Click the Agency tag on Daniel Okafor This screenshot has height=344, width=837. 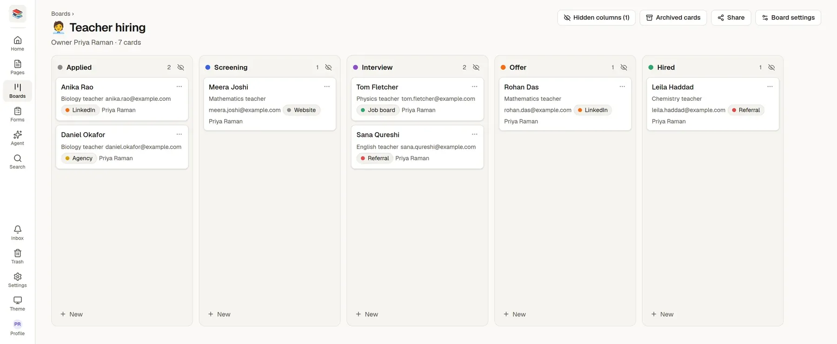[x=79, y=158]
